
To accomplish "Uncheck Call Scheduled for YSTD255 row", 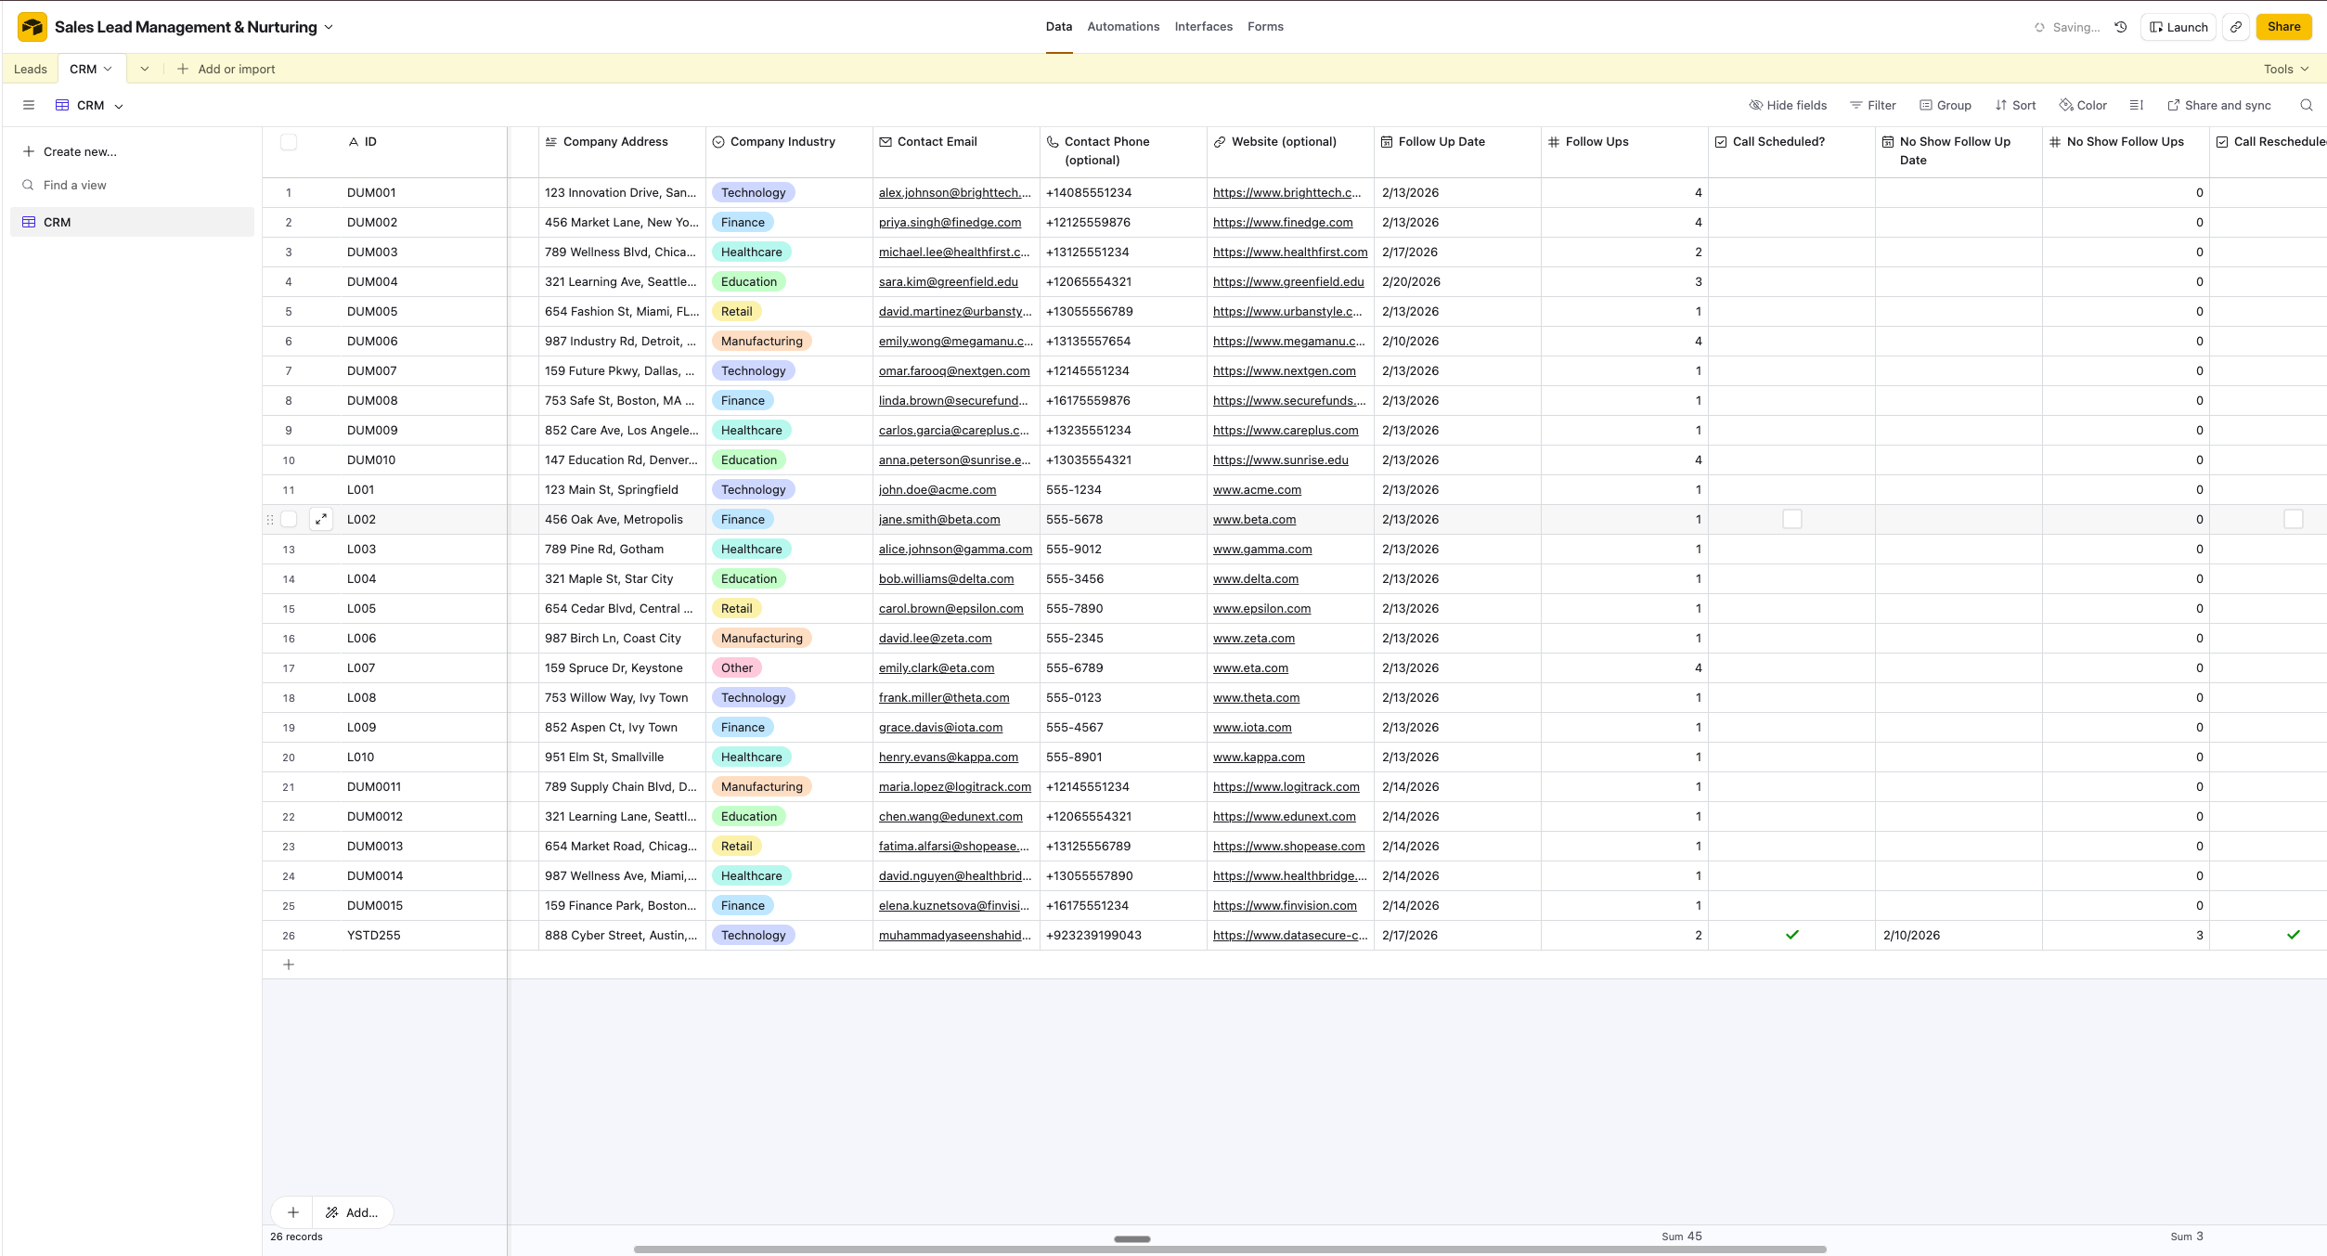I will coord(1791,935).
